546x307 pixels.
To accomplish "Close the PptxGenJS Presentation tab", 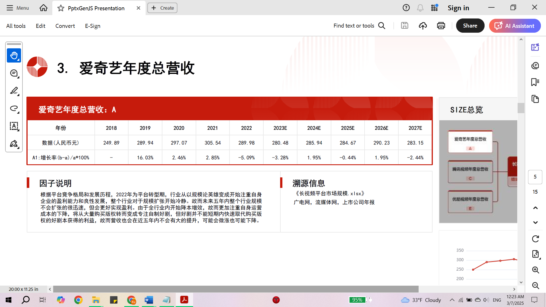I will point(138,8).
